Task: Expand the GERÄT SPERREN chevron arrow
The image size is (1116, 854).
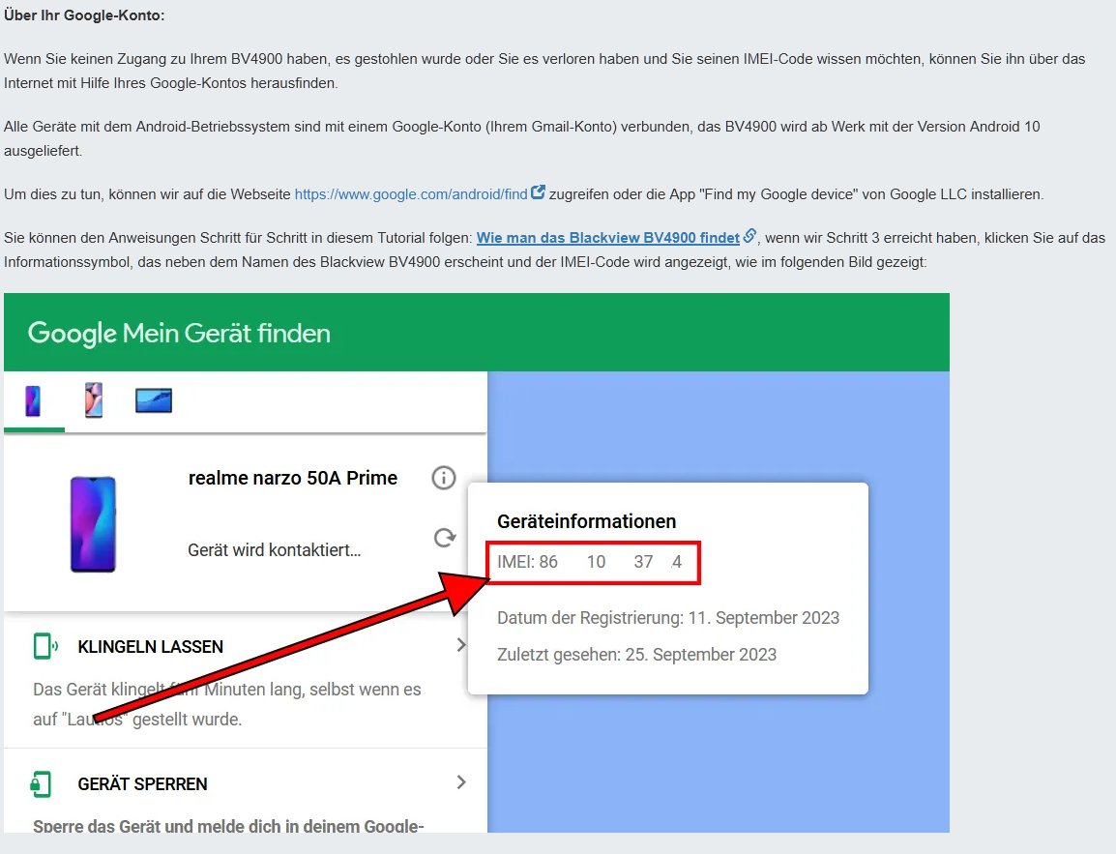Action: coord(461,782)
